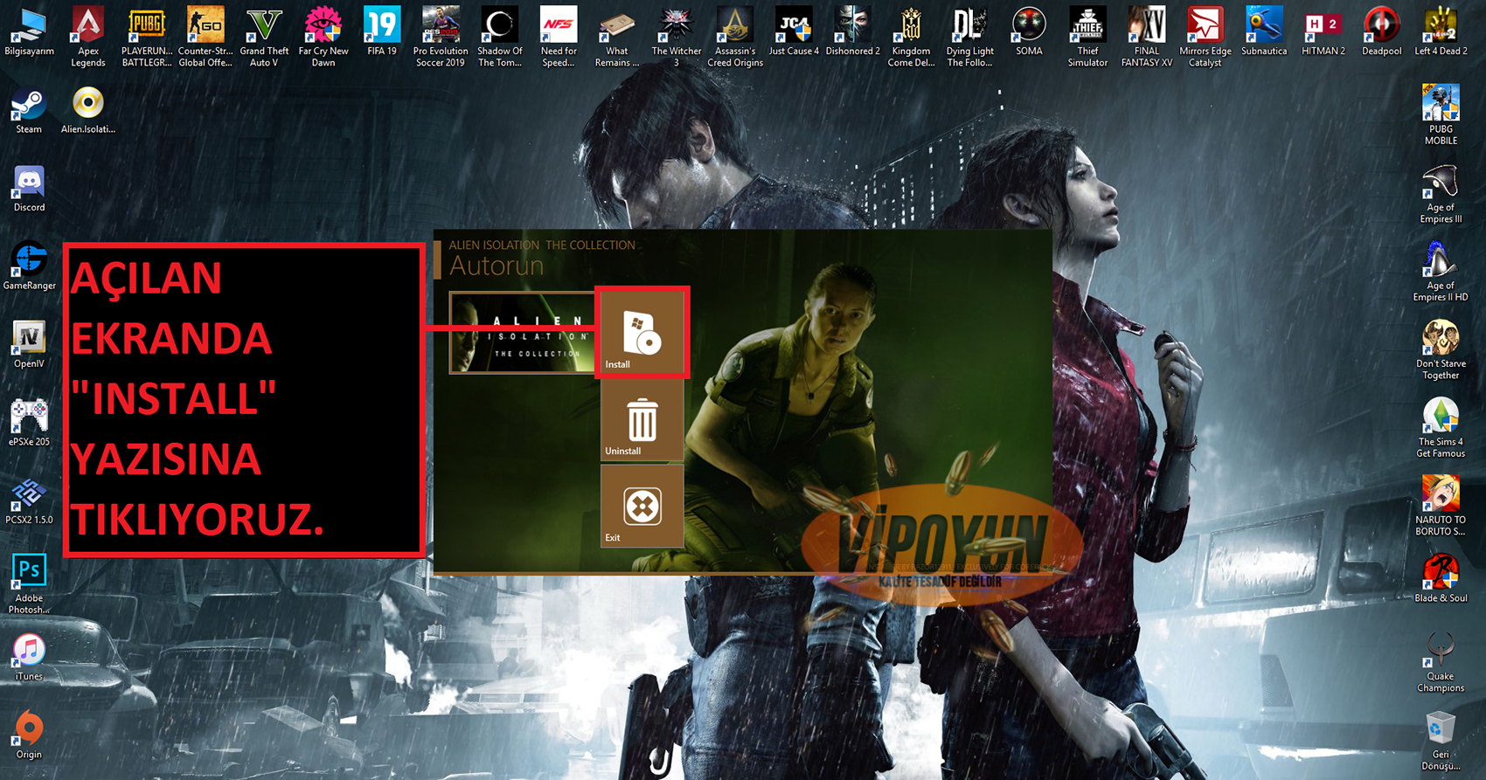Select the Age of Empires III icon
Screen dimensions: 1486x780
click(x=1441, y=194)
